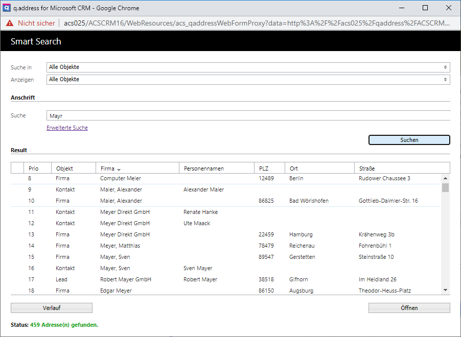Click the Öffnen button

pyautogui.click(x=409, y=308)
